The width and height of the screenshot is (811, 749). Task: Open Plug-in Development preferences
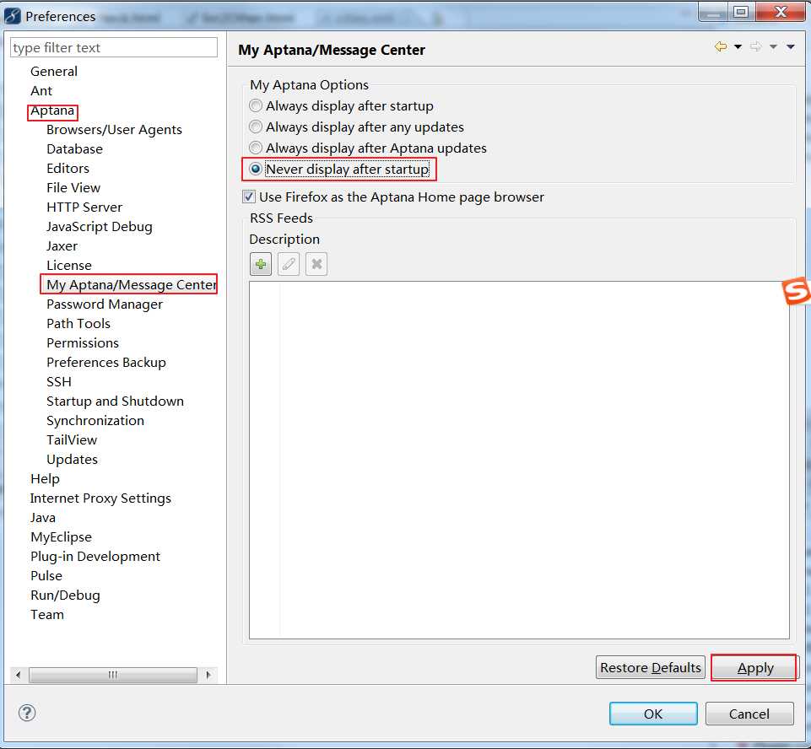point(95,557)
